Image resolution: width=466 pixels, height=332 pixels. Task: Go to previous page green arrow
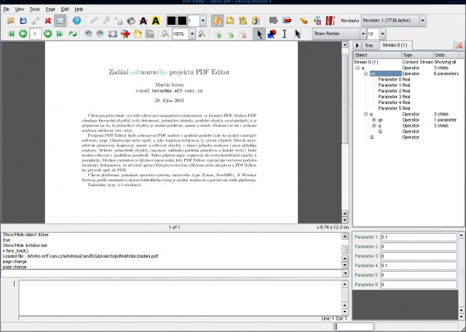[x=23, y=34]
